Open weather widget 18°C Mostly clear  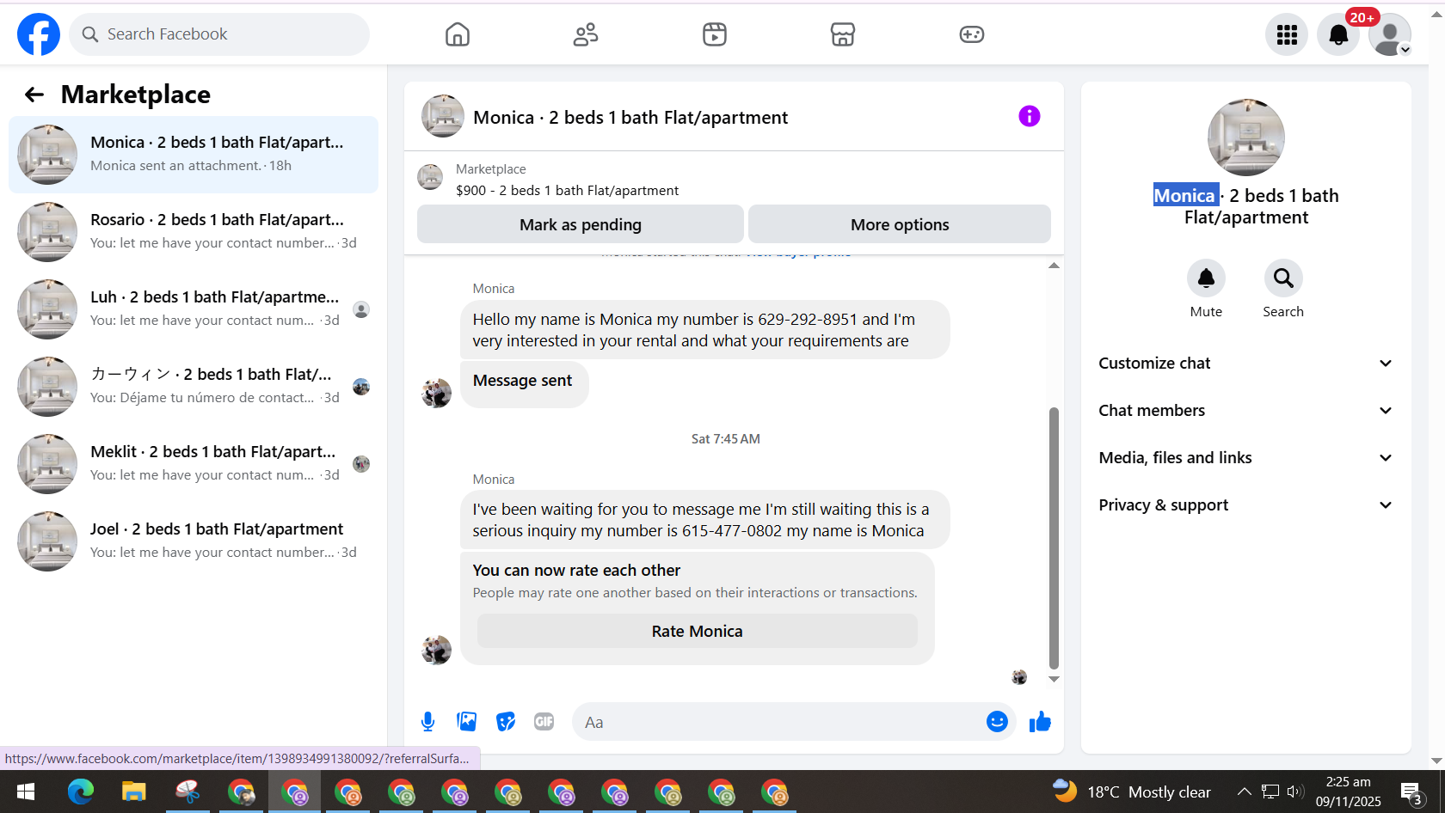tap(1132, 792)
